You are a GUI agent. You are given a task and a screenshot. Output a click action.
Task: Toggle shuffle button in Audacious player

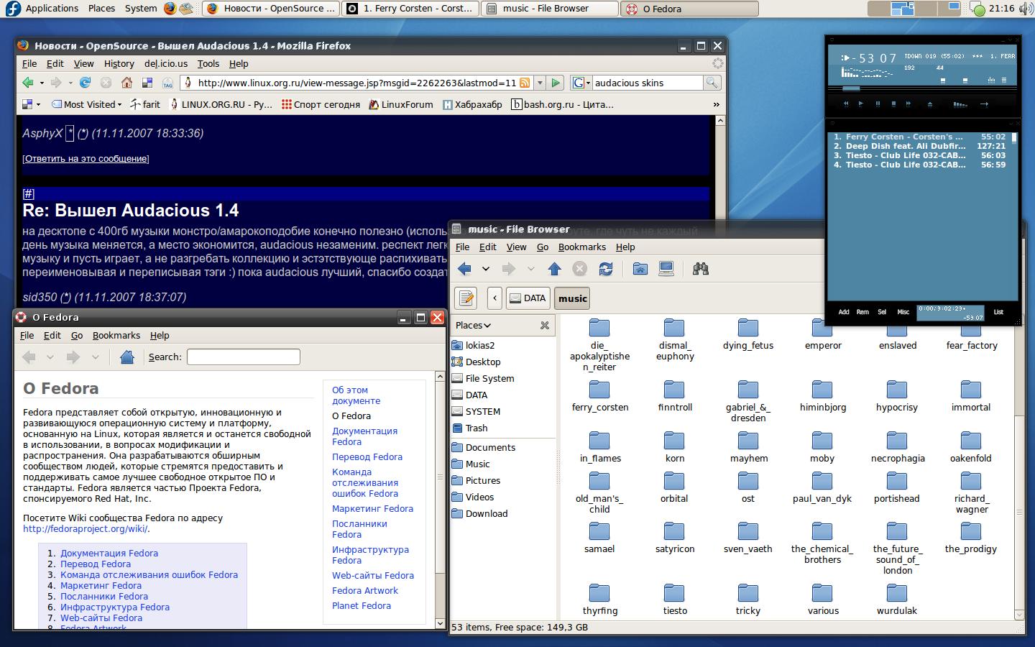pyautogui.click(x=960, y=104)
